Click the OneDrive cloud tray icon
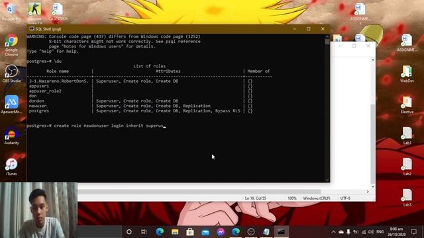Screen dimensions: 424x238 [341, 232]
